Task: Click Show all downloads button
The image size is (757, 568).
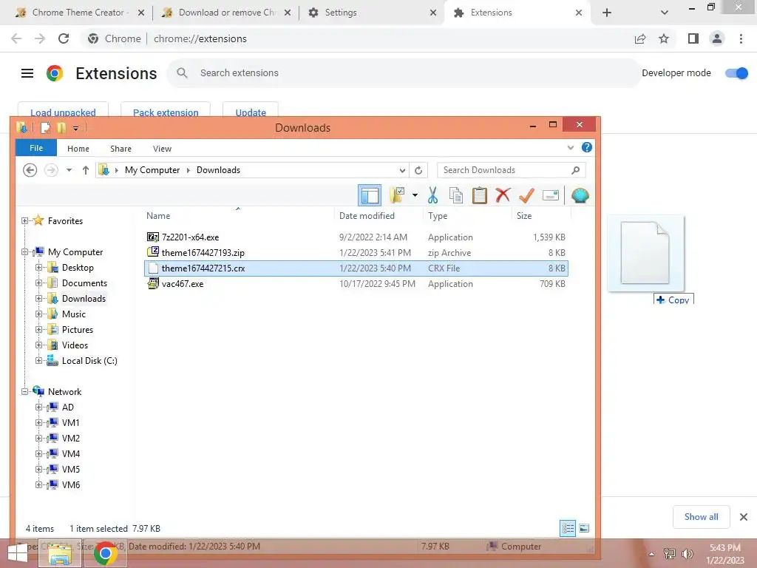Action: pos(701,517)
